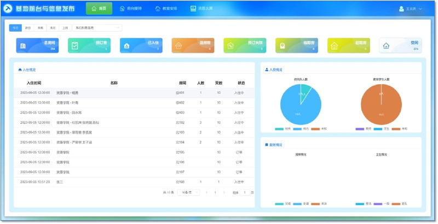The image size is (438, 224).
Task: Click the 前台接待 reception icon
Action: 122,8
